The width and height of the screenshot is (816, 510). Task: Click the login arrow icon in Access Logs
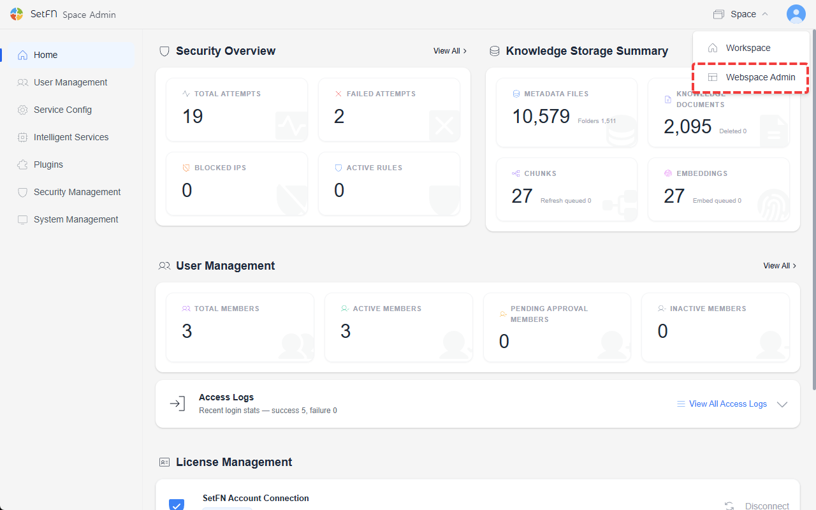(177, 404)
